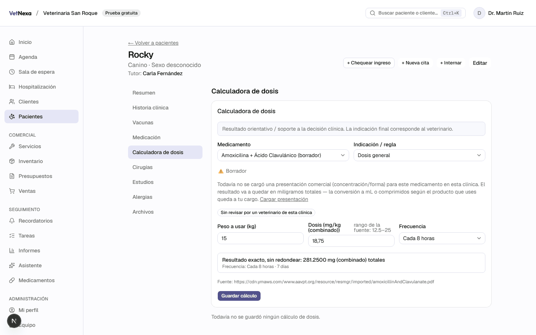Click the Editar button
Screen dimensions: 536x335
pyautogui.click(x=480, y=63)
